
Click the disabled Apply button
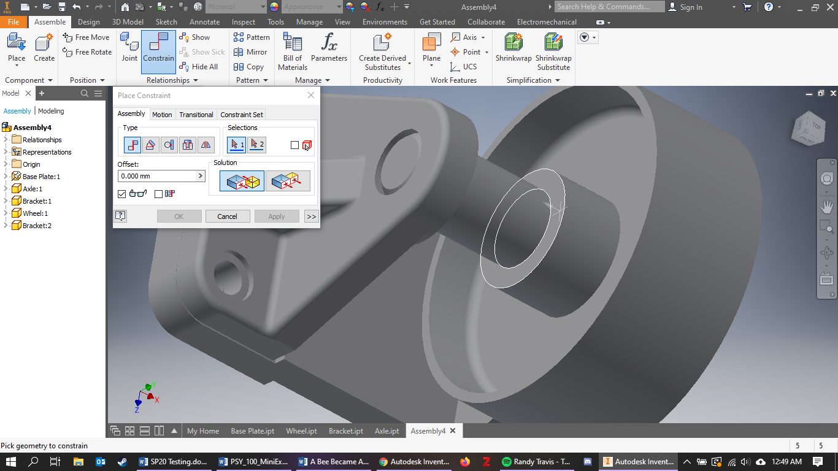tap(277, 216)
